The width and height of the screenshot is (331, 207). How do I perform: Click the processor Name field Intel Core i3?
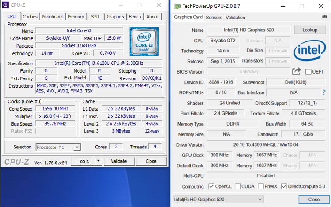point(79,30)
